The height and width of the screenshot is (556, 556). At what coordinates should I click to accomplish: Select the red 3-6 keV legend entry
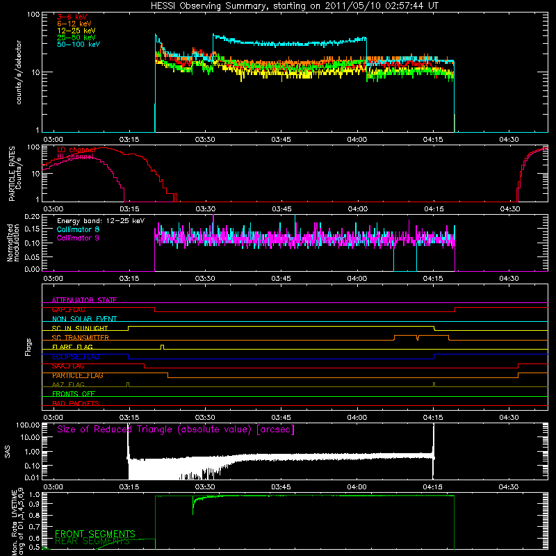(x=72, y=17)
